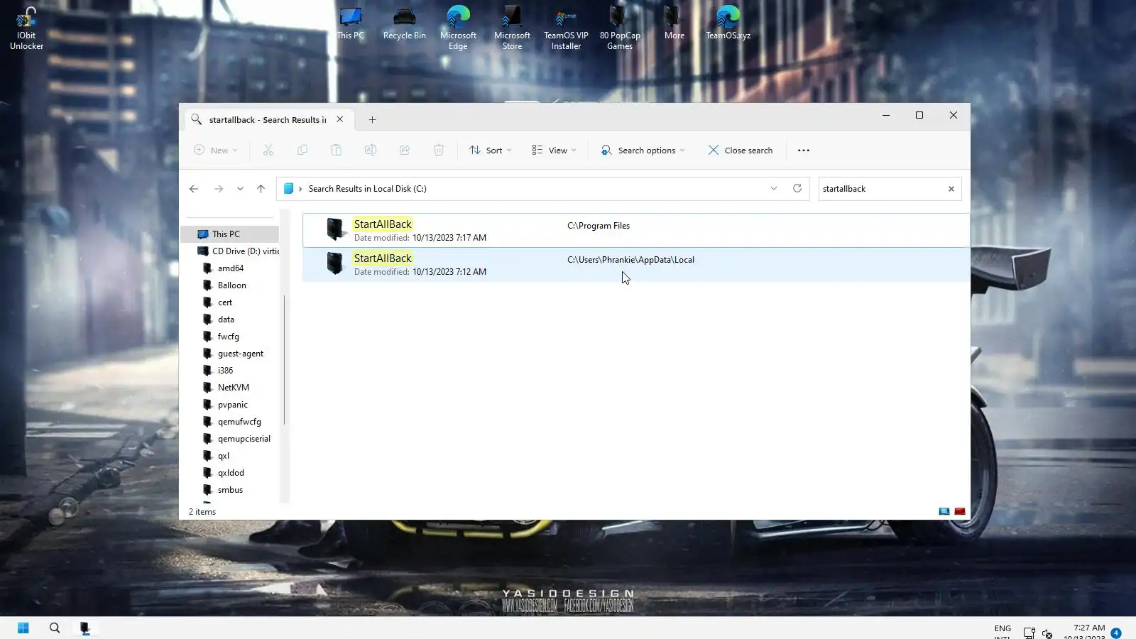Expand address bar history dropdown
The width and height of the screenshot is (1136, 639).
coord(774,189)
